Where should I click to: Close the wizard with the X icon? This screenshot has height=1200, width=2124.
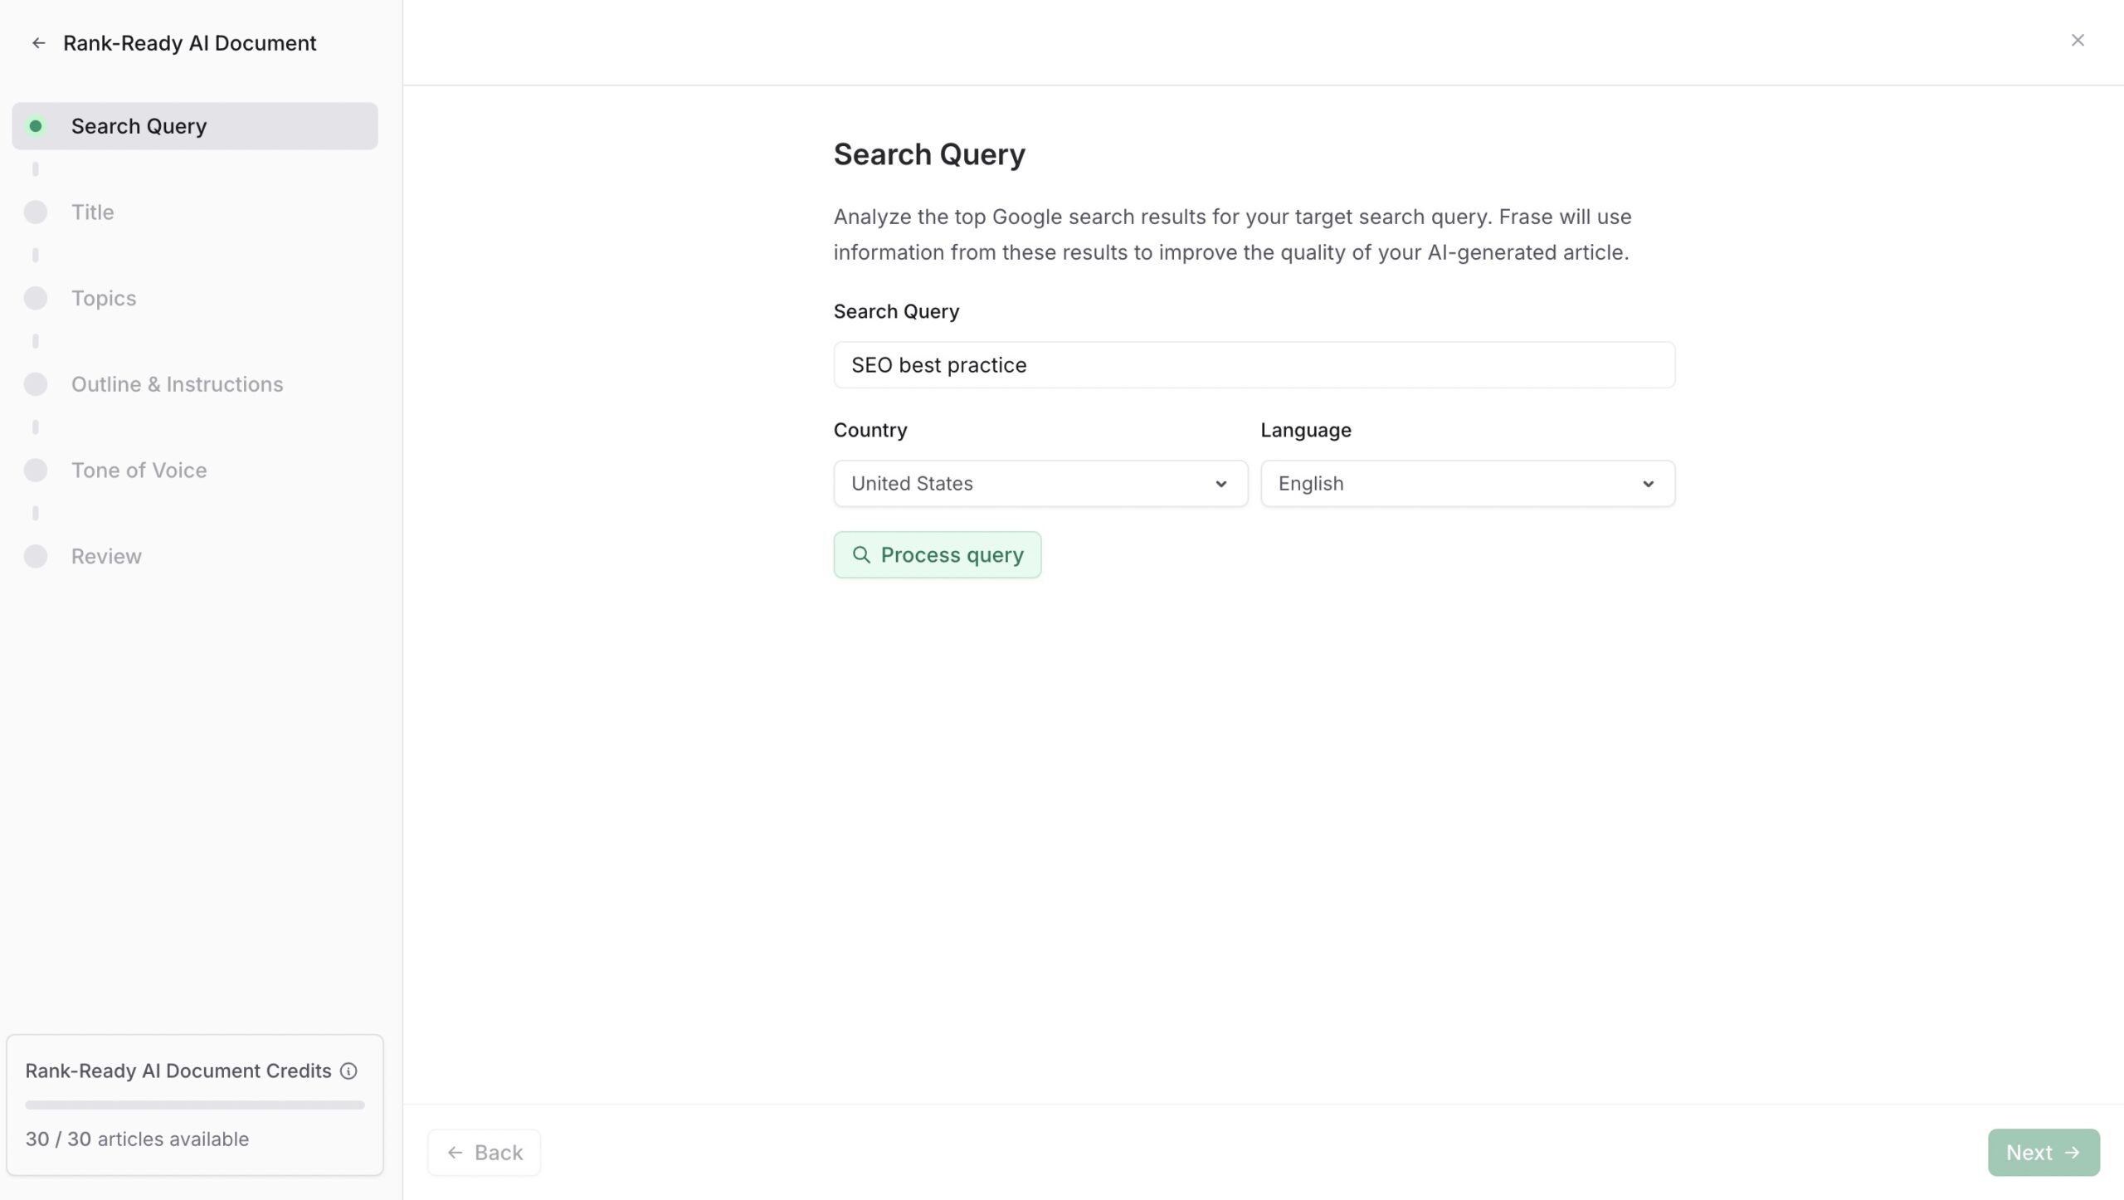(2078, 40)
